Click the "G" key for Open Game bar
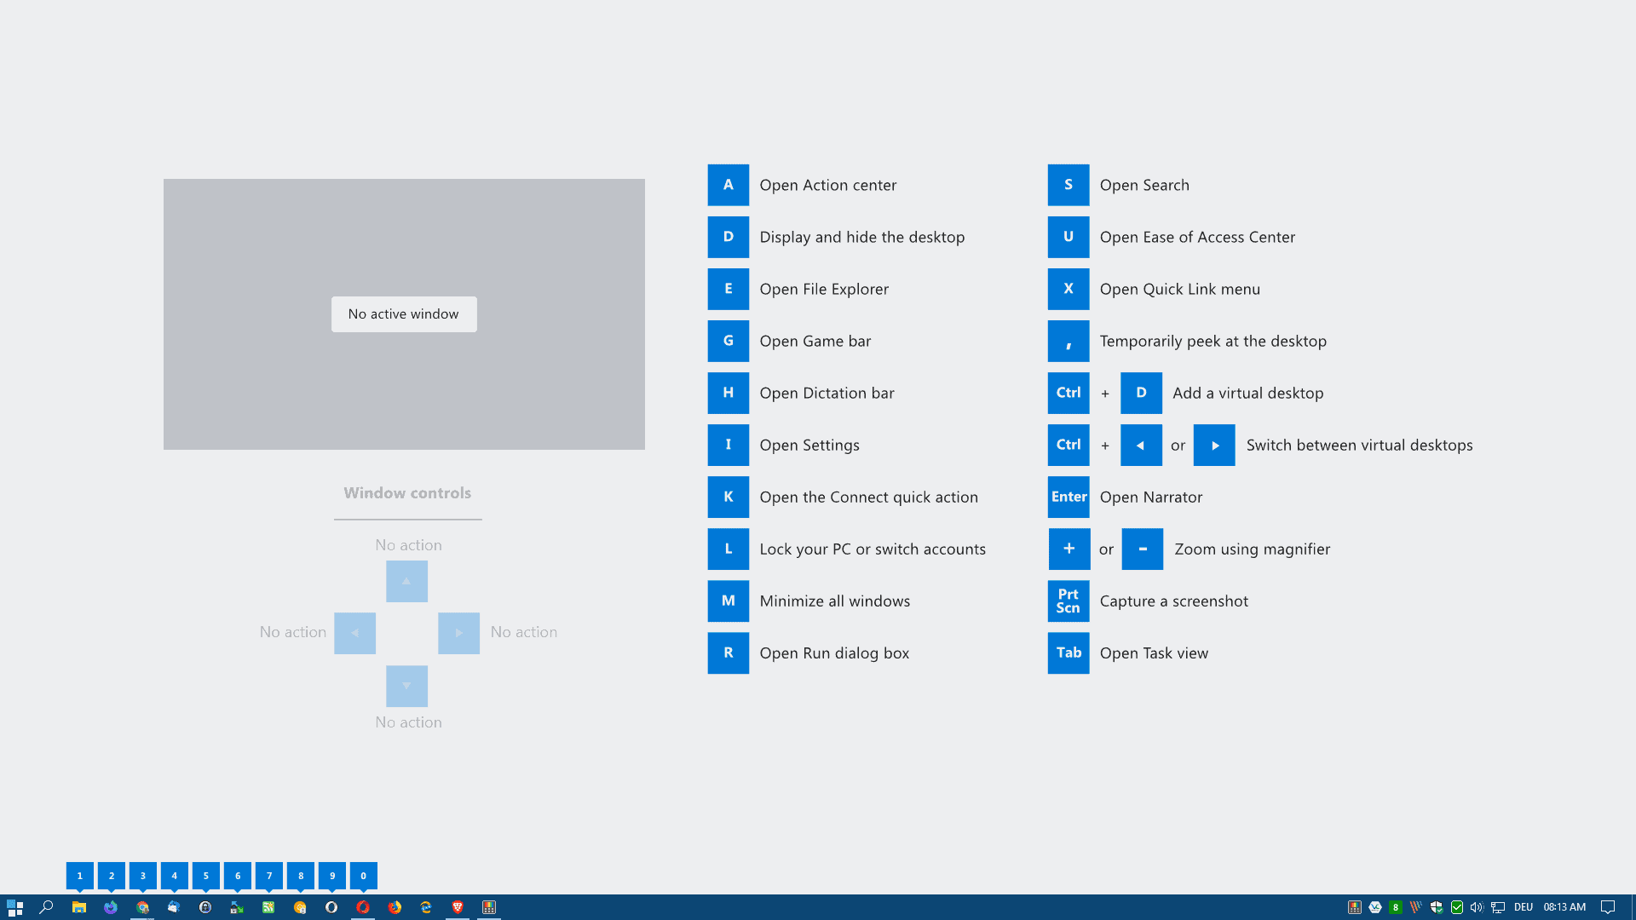Image resolution: width=1636 pixels, height=920 pixels. pos(728,341)
